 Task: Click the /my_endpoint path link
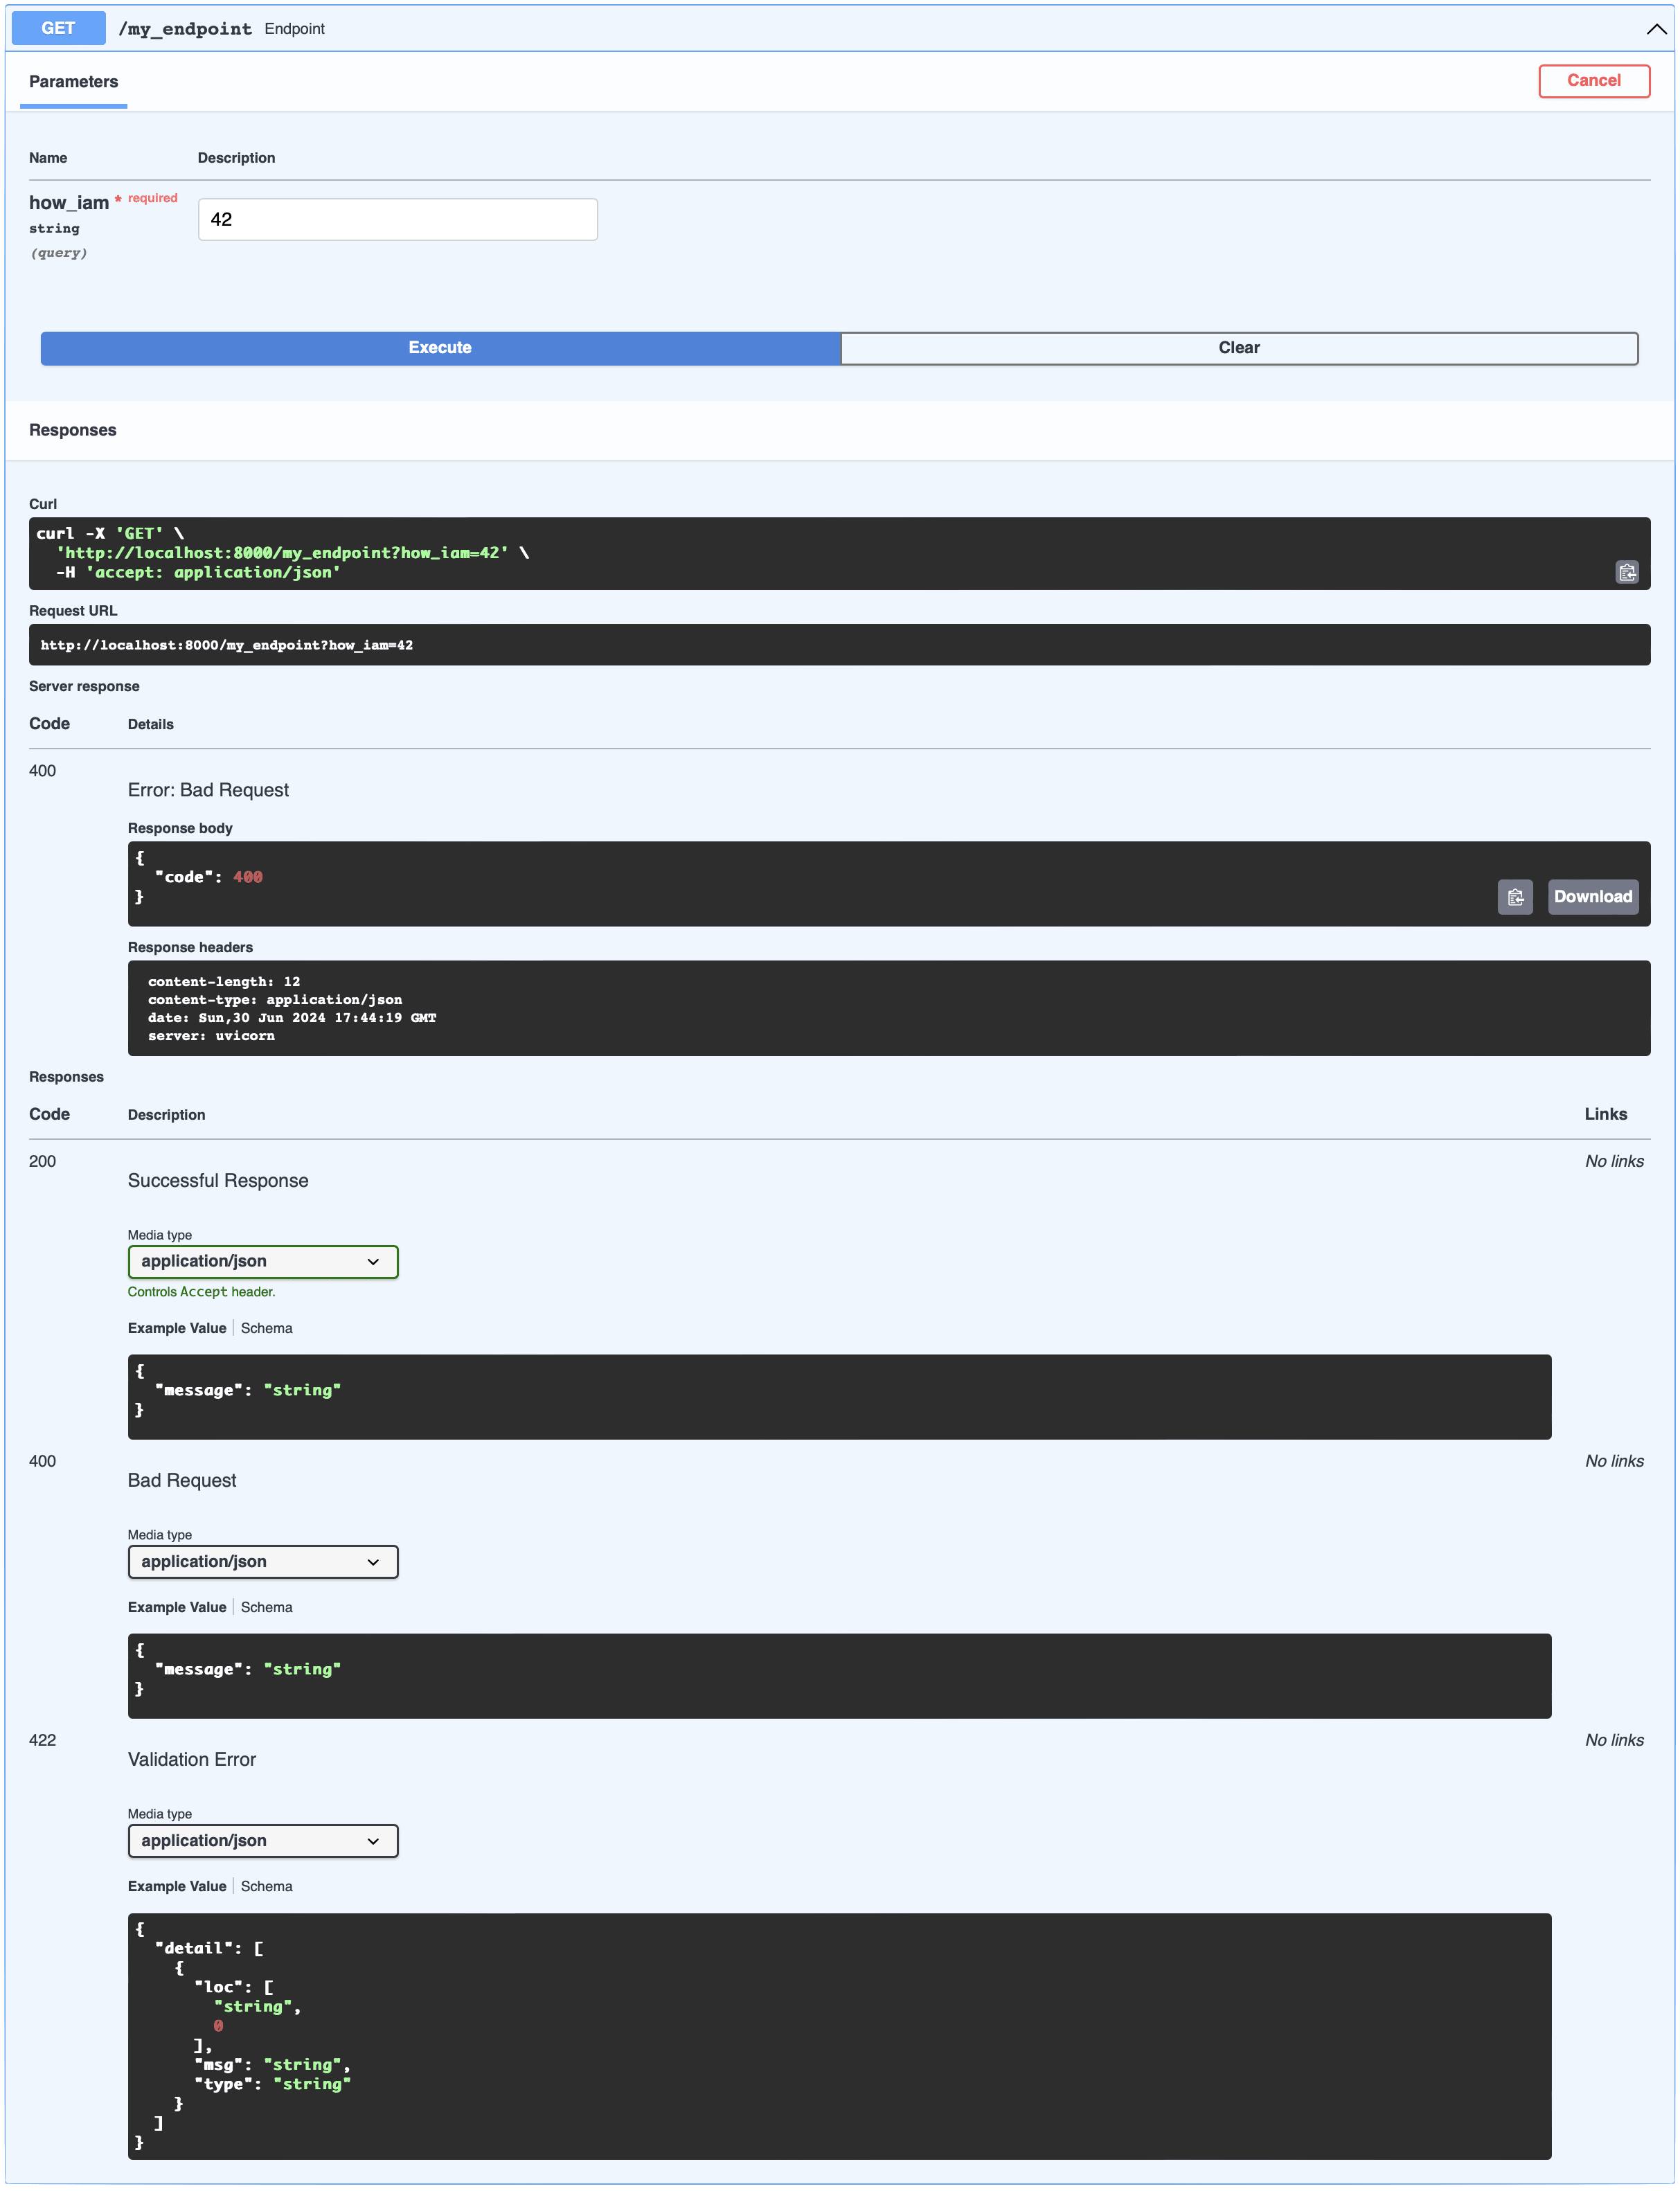click(x=185, y=29)
